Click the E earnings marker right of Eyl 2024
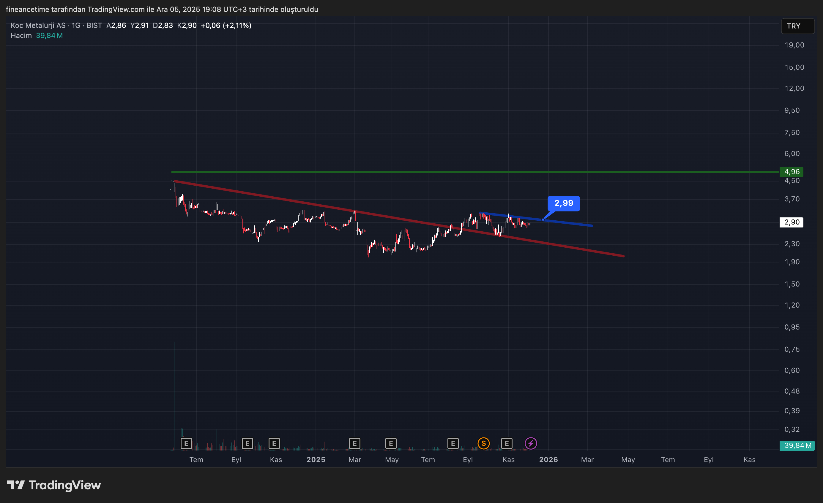 tap(247, 443)
